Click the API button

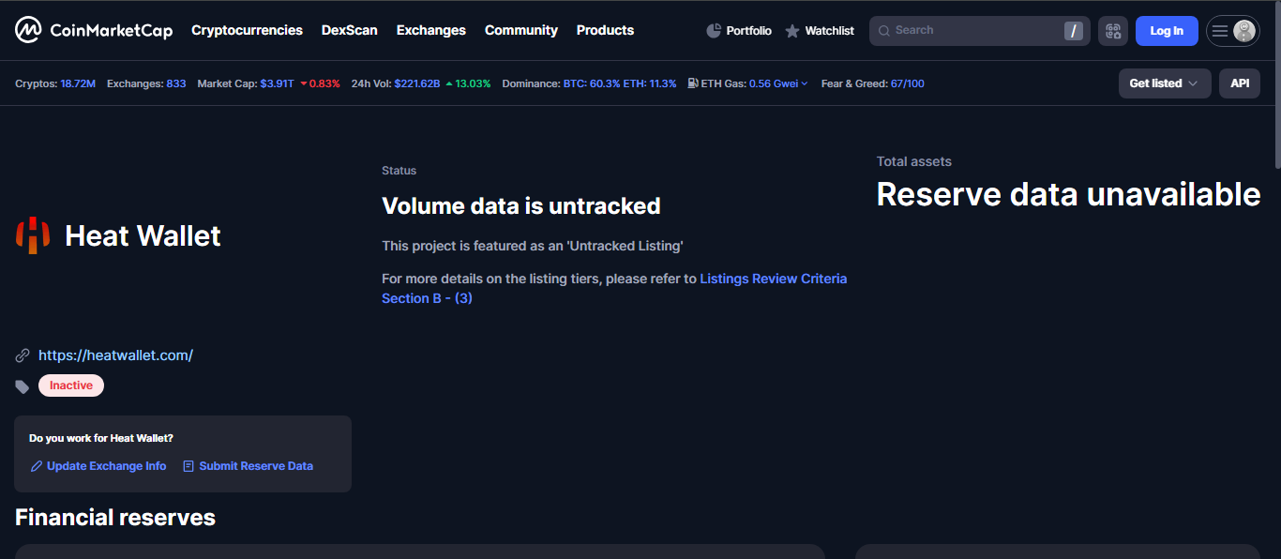1240,83
